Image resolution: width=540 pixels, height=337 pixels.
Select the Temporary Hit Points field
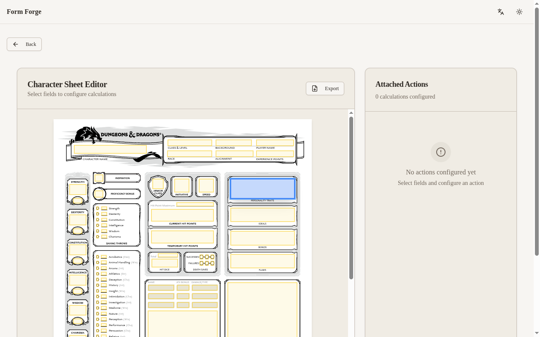[x=183, y=237]
